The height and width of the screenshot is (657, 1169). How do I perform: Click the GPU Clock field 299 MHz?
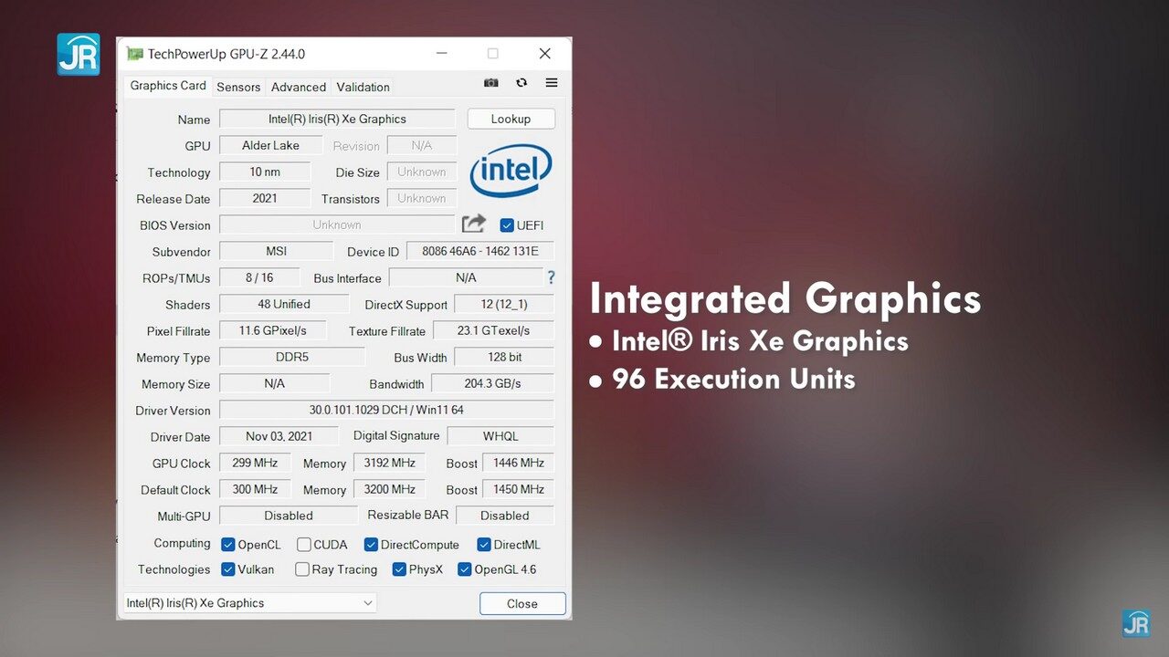pos(255,463)
